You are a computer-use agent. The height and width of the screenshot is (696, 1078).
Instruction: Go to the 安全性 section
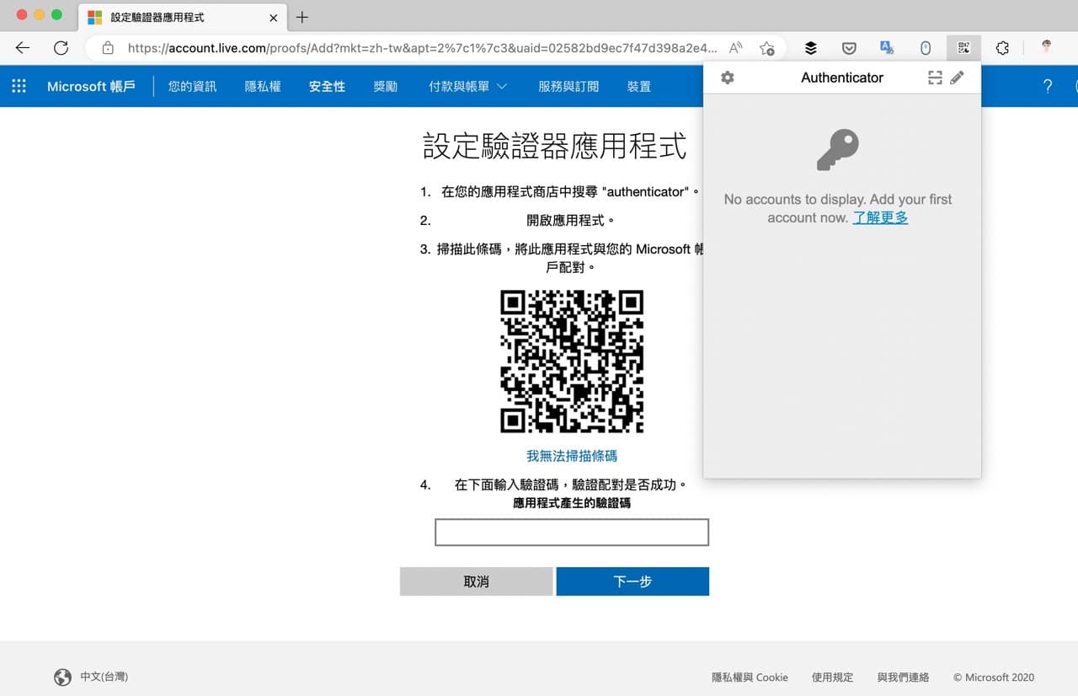(x=327, y=86)
